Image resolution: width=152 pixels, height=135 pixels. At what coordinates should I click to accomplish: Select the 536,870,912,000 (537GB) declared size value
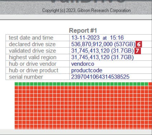[103, 44]
